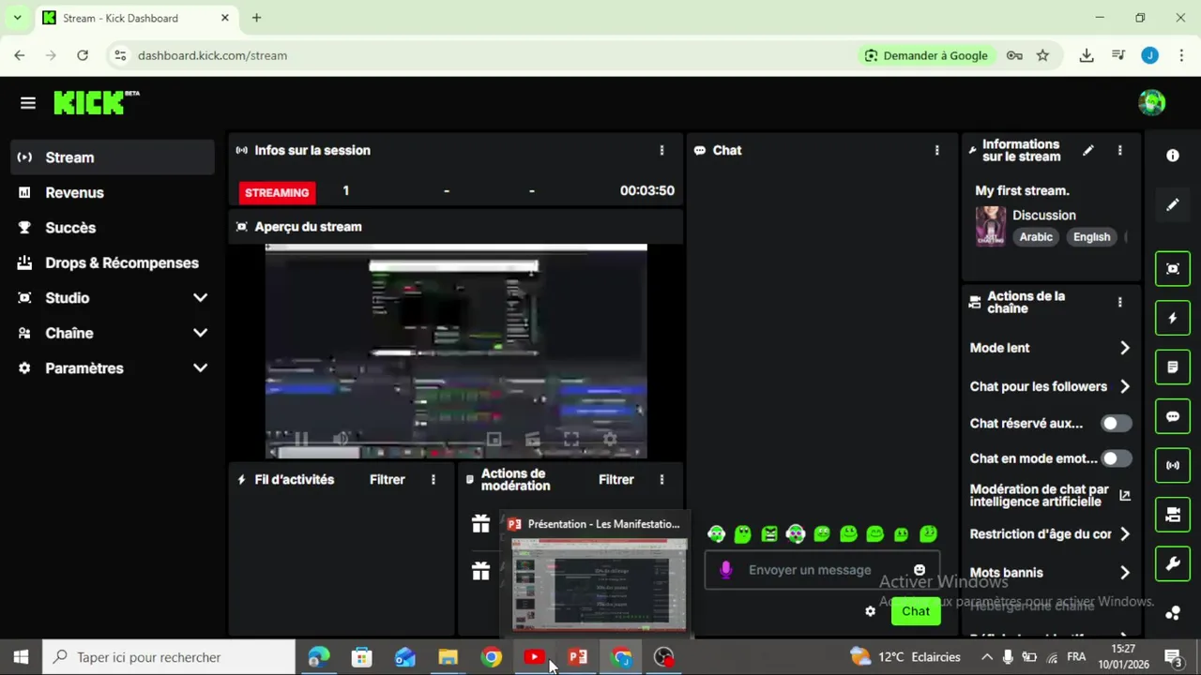Click the stream preview video
Viewport: 1201px width, 675px height.
[x=456, y=352]
